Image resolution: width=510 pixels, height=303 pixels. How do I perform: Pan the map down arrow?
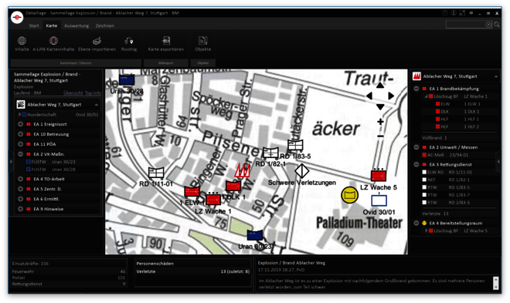(380, 106)
